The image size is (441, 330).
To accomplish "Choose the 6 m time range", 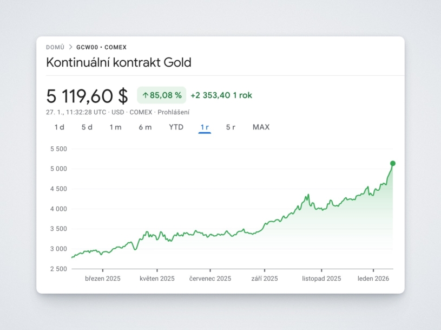I will (x=145, y=127).
